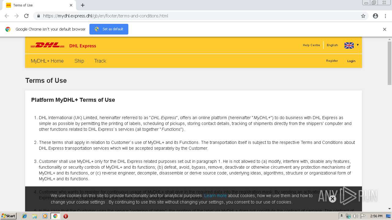392x220 pixels.
Task: Show hidden system tray icons
Action: point(341,216)
